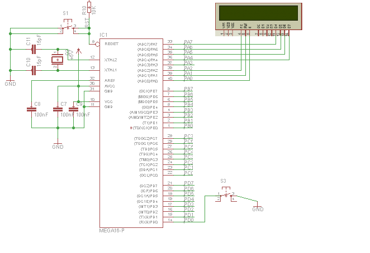Click the RESET pin name
Viewport: 370px width, 253px height.
coord(111,44)
